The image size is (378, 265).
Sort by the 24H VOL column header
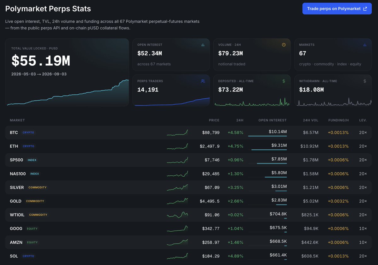310,120
